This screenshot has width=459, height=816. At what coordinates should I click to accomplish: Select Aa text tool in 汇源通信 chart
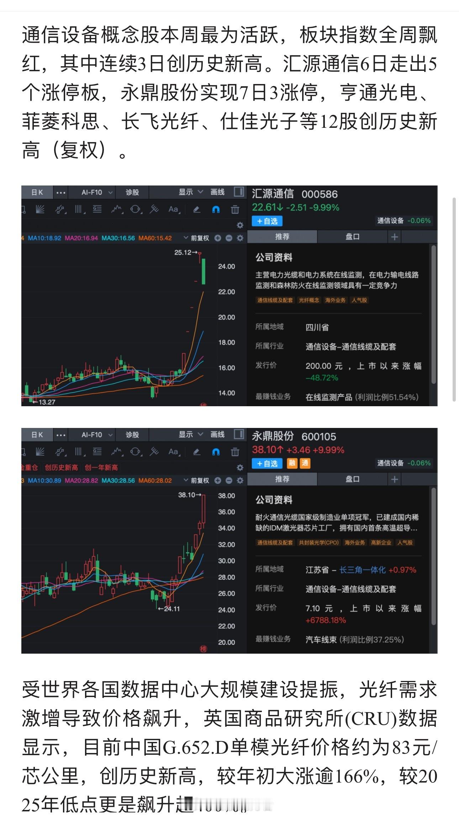point(174,210)
